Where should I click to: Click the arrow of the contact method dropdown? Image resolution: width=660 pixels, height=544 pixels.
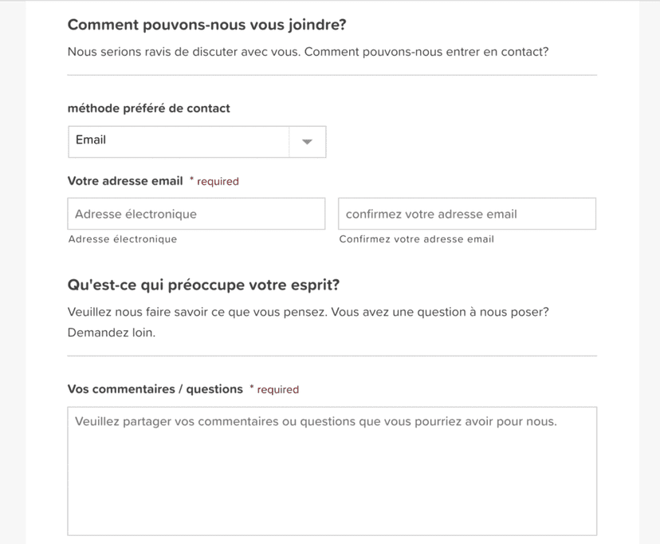(x=307, y=142)
